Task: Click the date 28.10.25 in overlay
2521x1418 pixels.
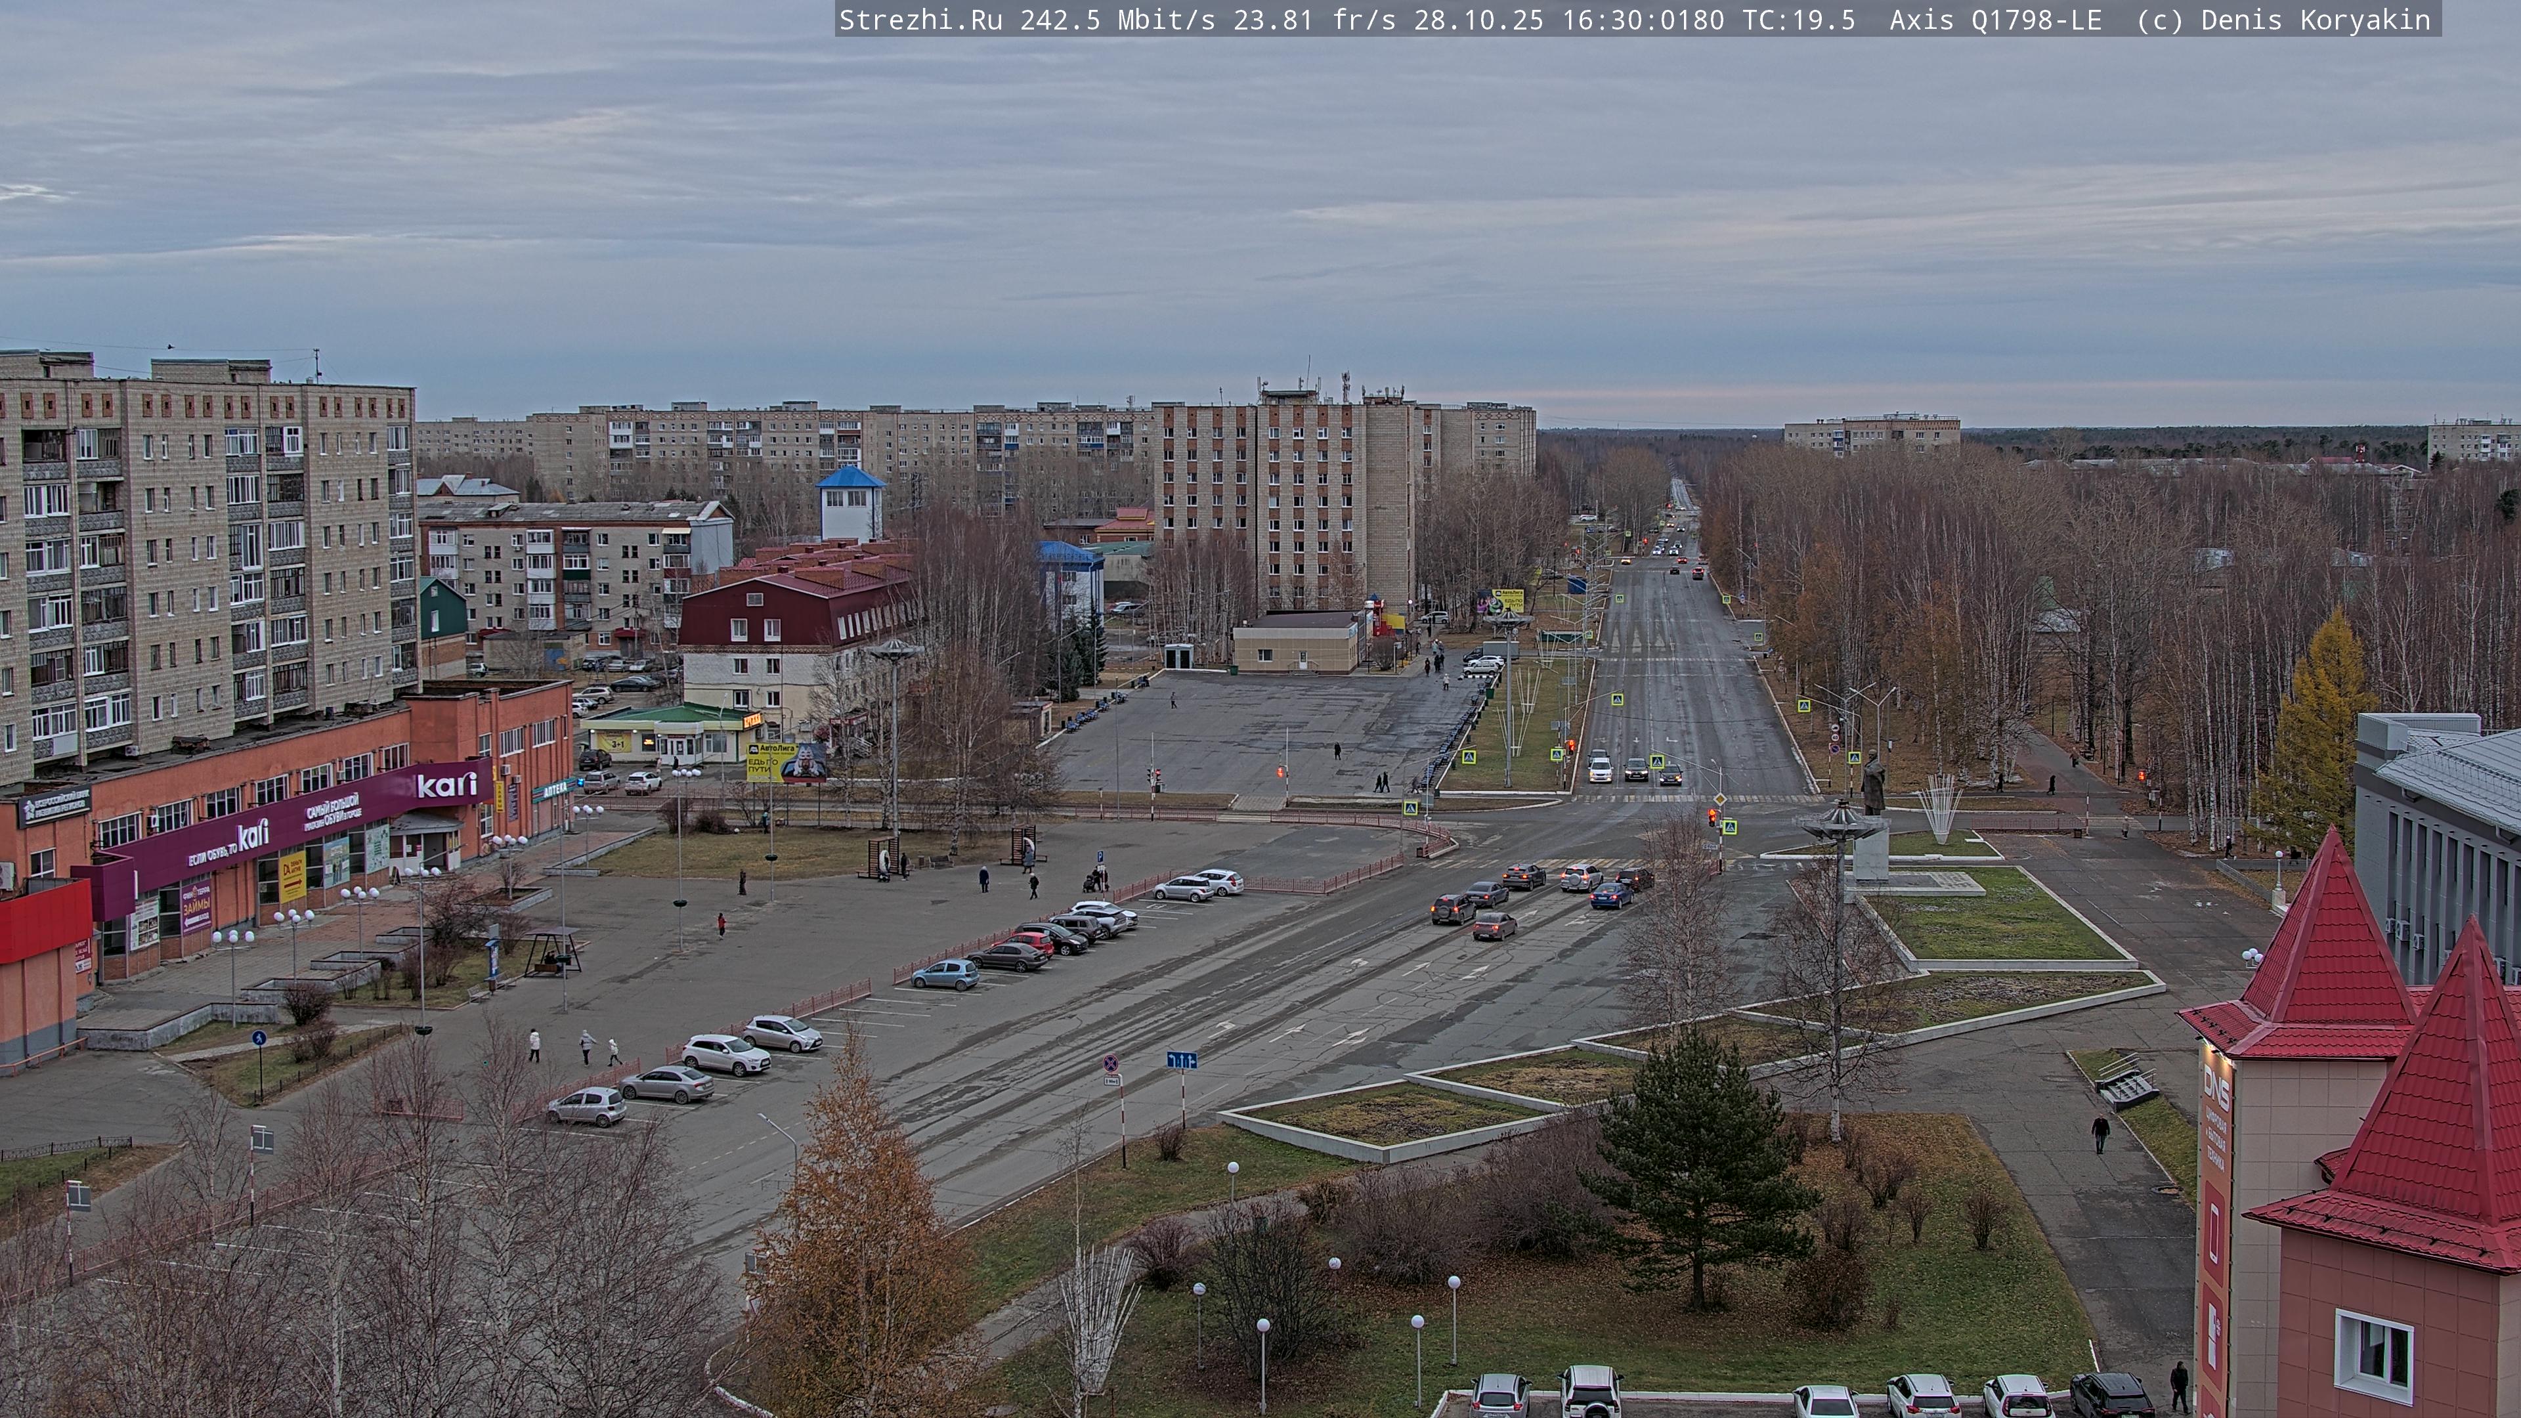Action: pyautogui.click(x=1478, y=20)
